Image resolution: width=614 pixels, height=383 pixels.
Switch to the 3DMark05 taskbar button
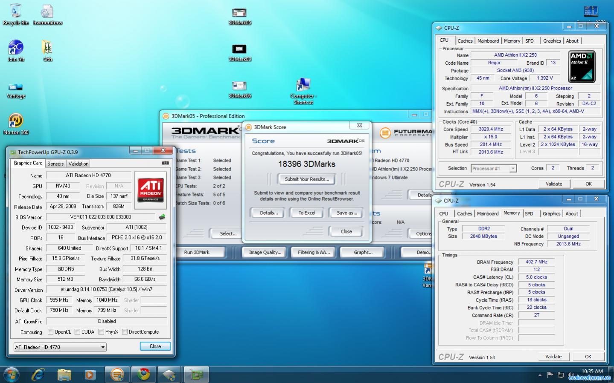pos(117,374)
